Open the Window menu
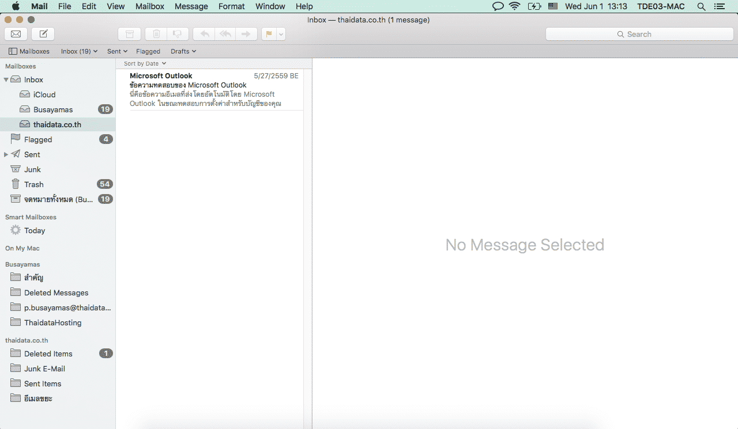 270,6
